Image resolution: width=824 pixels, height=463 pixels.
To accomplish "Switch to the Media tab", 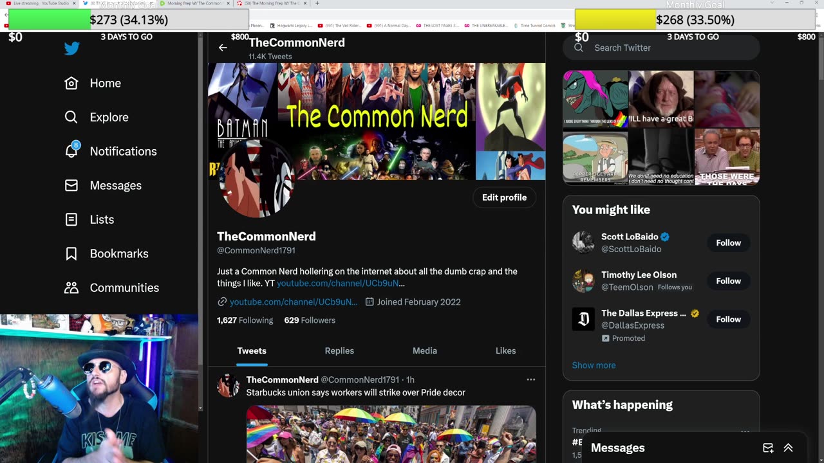I will coord(425,350).
